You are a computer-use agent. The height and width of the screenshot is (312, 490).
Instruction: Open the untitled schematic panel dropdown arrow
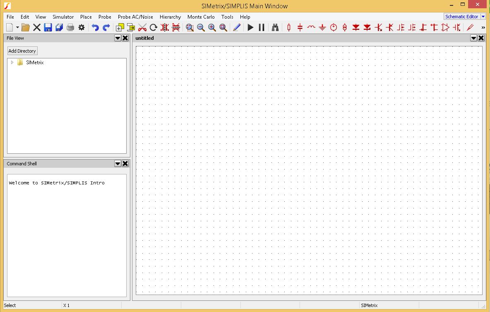tap(473, 38)
